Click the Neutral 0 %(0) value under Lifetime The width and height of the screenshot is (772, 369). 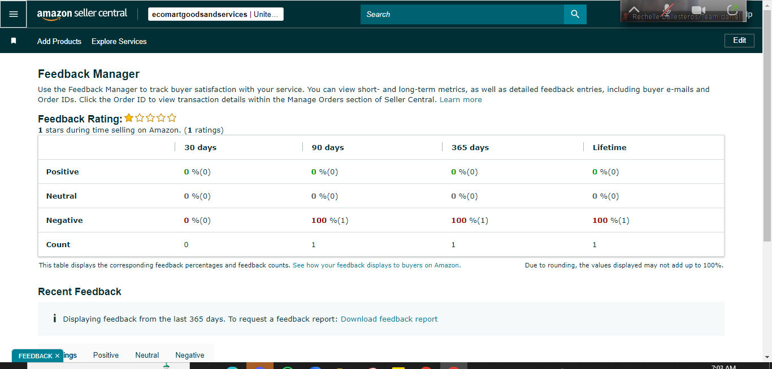click(x=605, y=196)
